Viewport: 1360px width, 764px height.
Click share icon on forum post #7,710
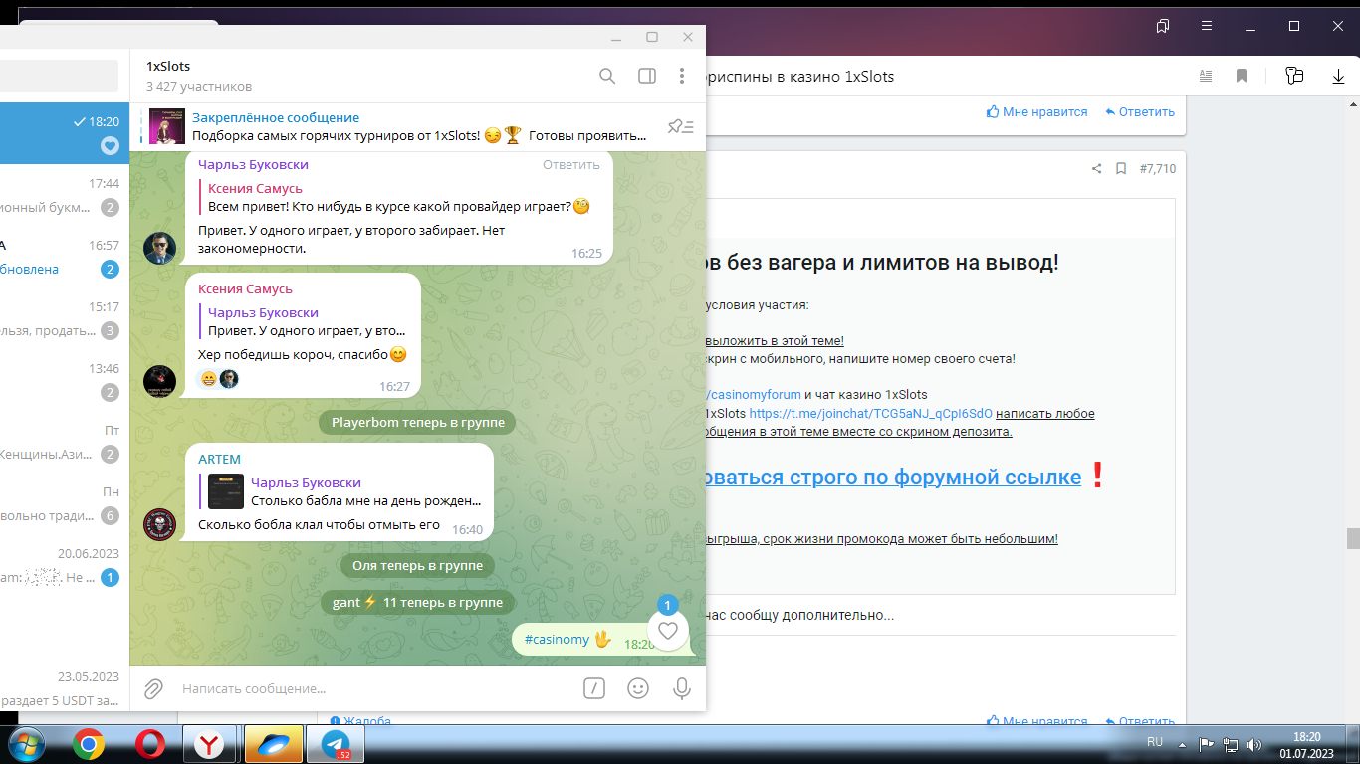coord(1096,169)
